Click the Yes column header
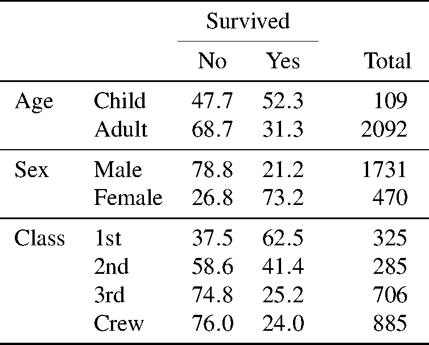 click(283, 61)
